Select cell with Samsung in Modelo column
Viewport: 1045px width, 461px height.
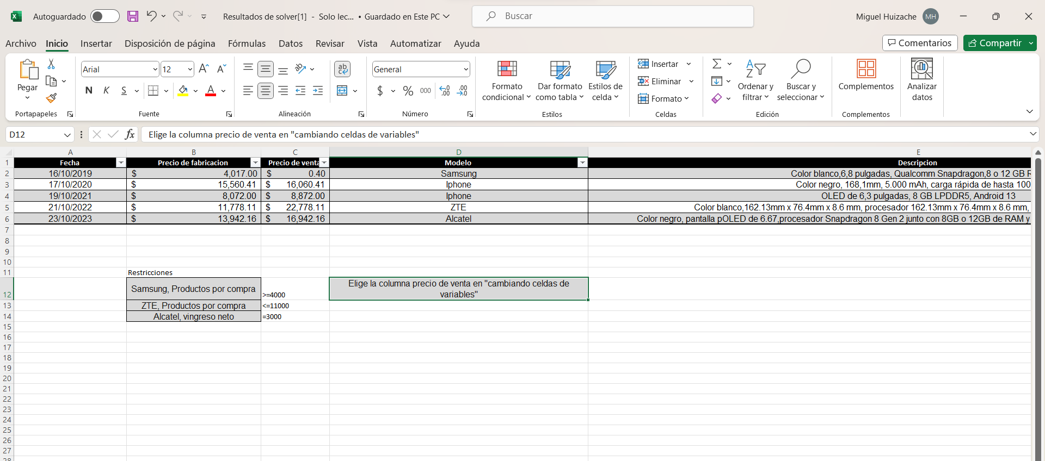[458, 173]
